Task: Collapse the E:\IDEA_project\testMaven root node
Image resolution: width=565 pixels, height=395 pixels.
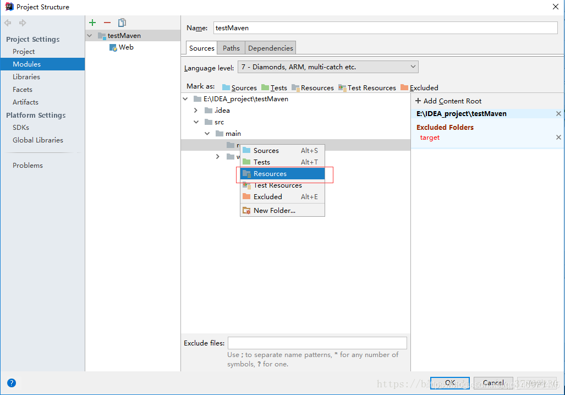Action: click(x=185, y=99)
